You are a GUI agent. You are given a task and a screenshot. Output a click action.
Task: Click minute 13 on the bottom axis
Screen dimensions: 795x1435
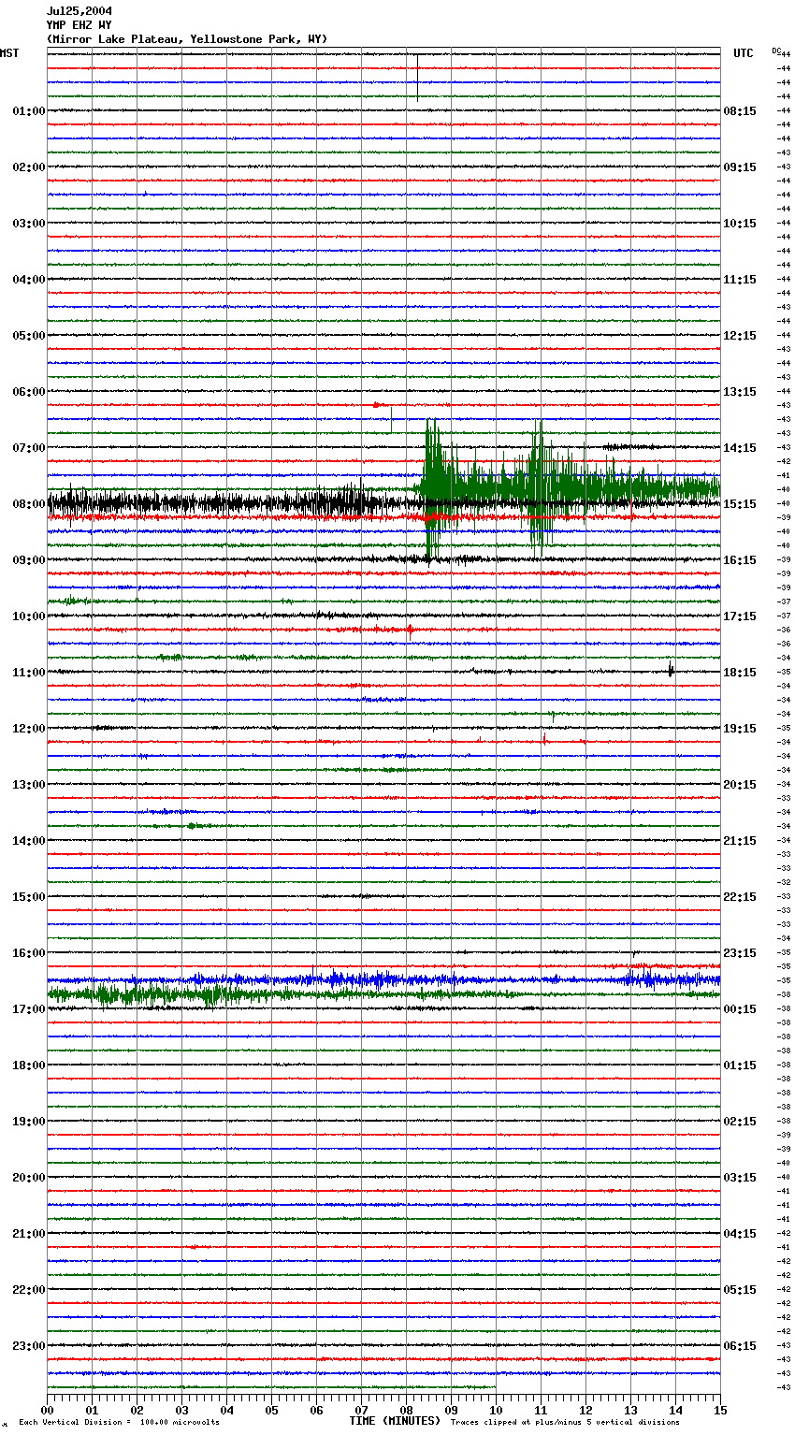click(630, 1410)
